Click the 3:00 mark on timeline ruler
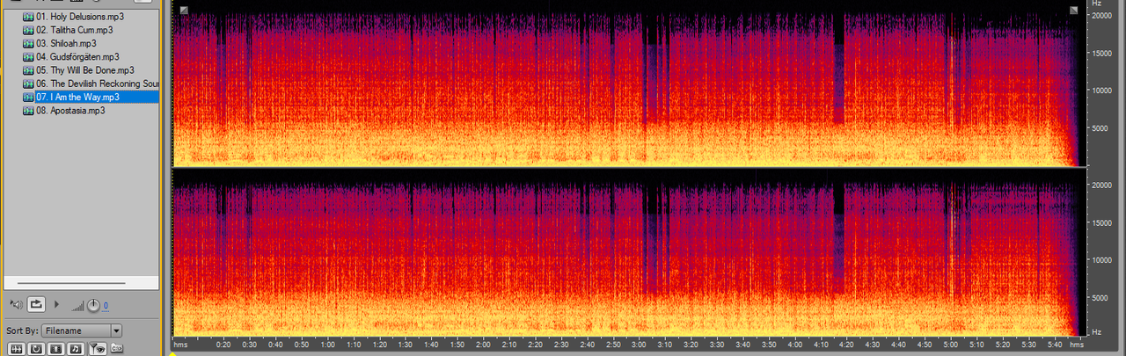 tap(639, 345)
